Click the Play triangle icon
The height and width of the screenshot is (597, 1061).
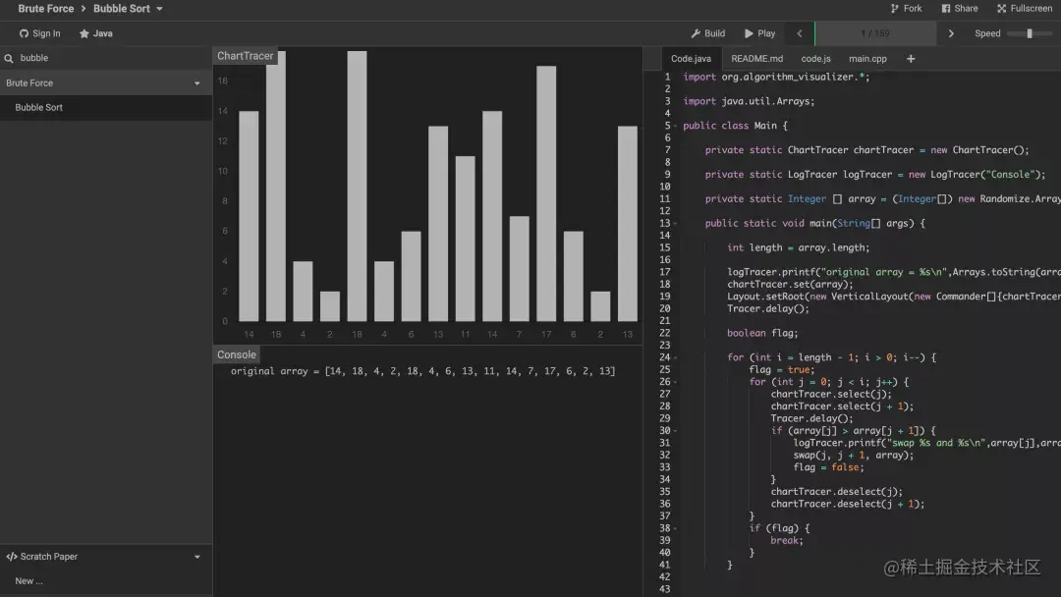pyautogui.click(x=749, y=33)
